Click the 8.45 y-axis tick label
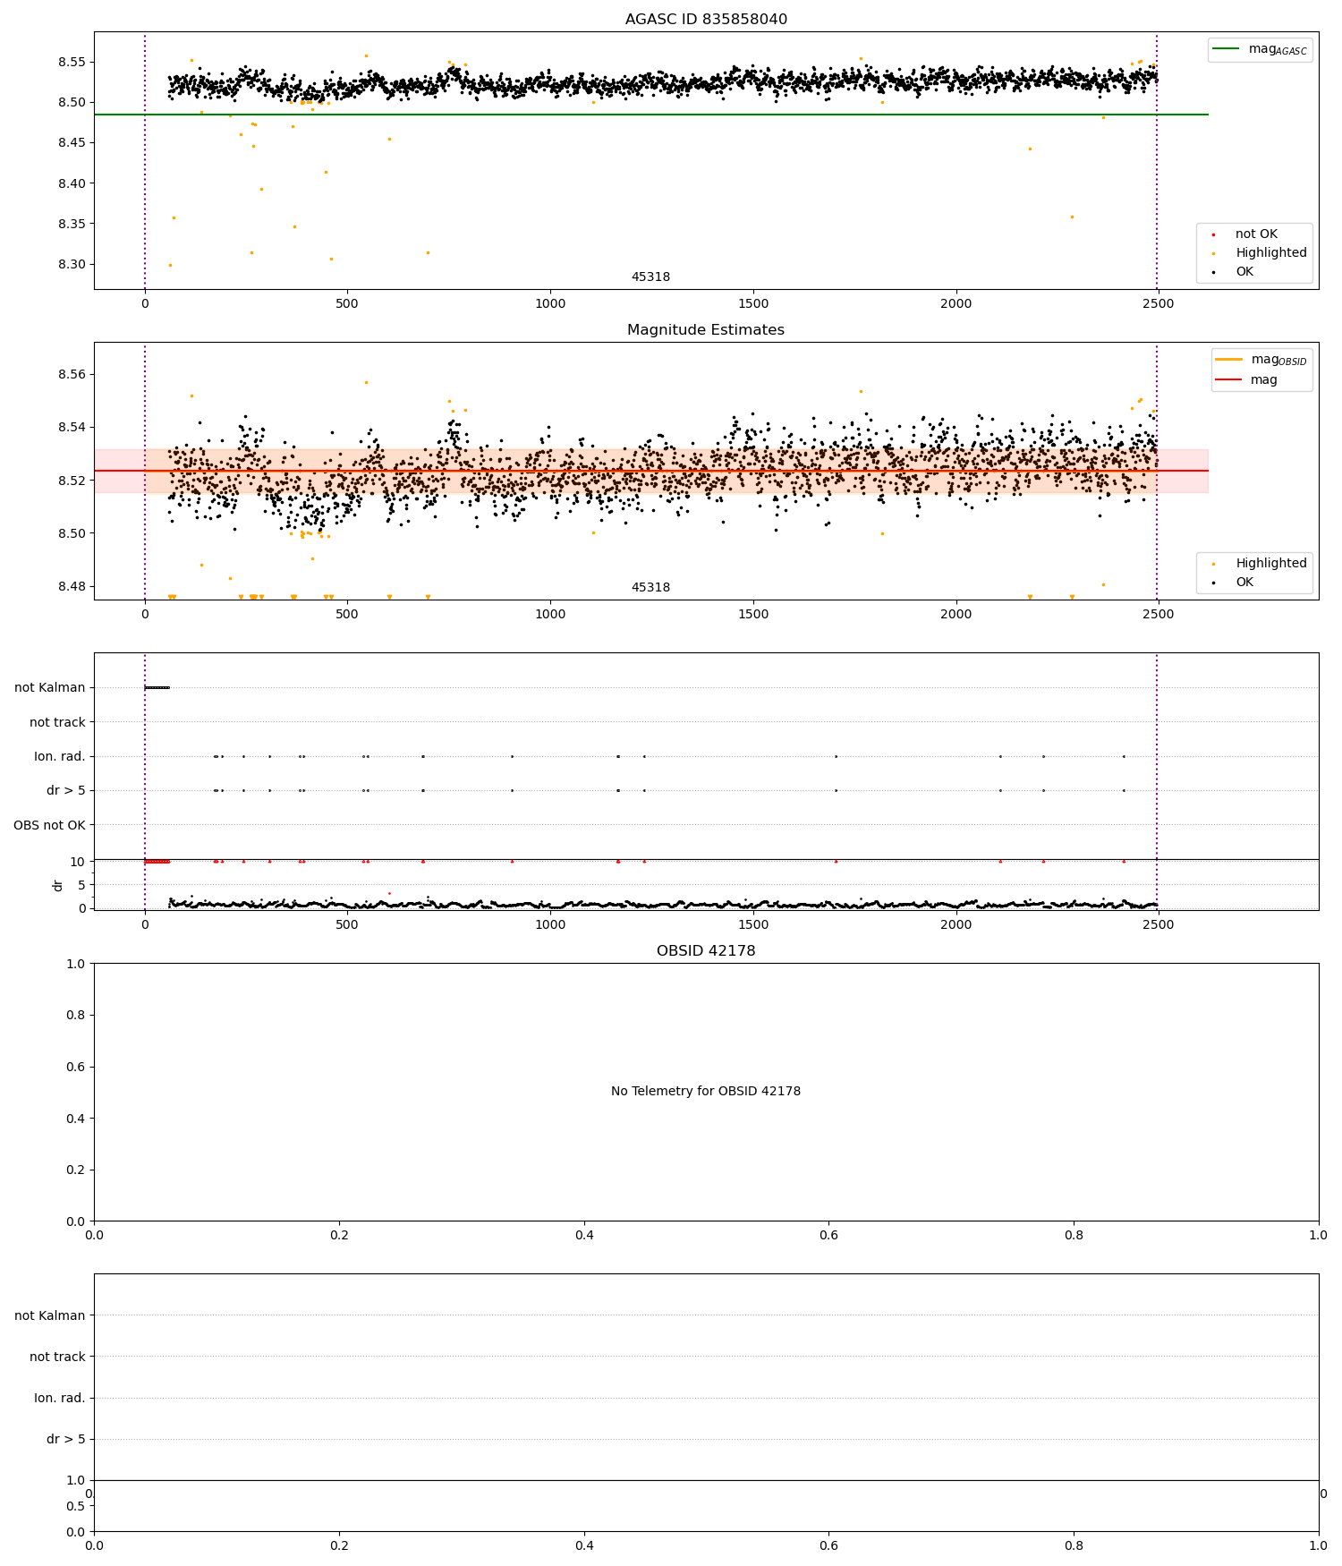 tap(72, 143)
